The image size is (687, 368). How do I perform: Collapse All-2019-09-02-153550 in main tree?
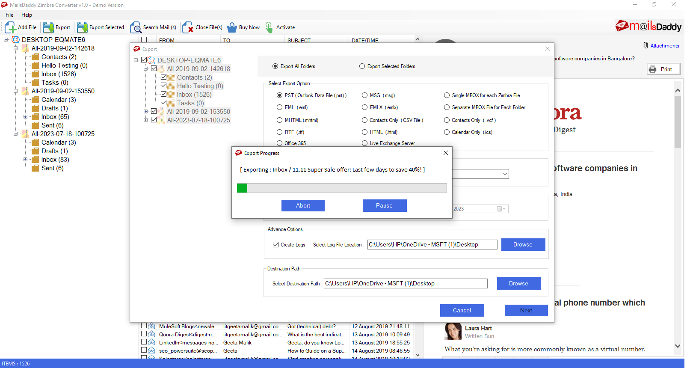coord(16,91)
